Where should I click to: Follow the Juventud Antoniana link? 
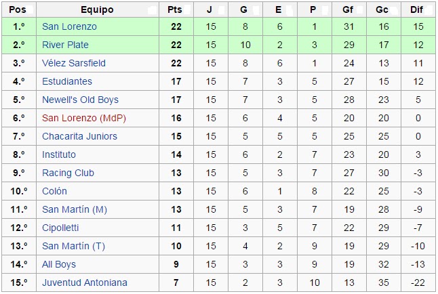(85, 282)
